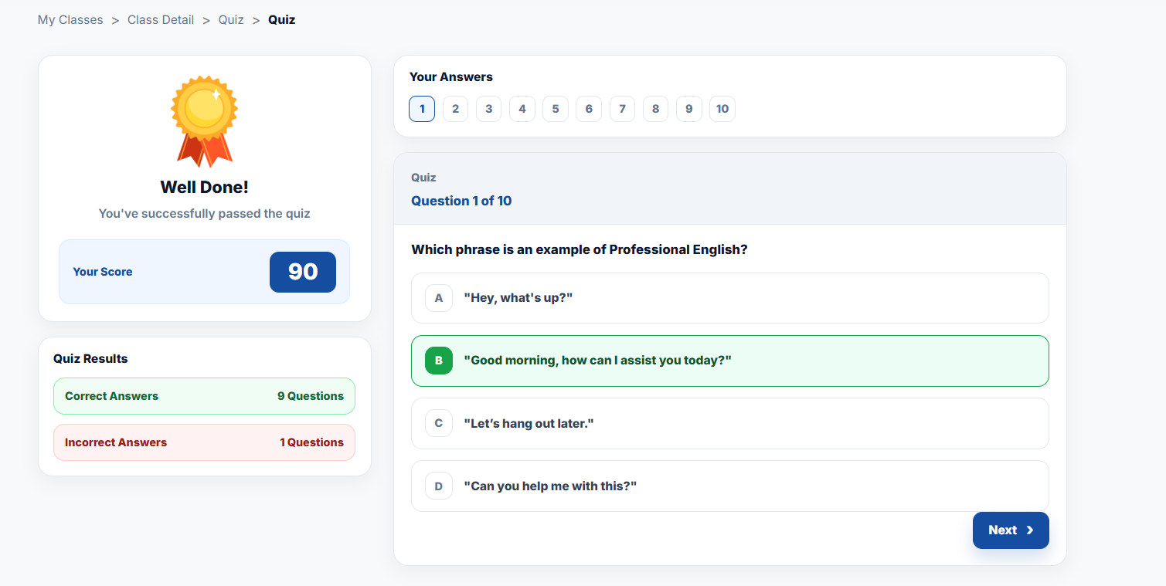This screenshot has height=586, width=1166.
Task: Click the "Well Done!" heading
Action: click(205, 187)
